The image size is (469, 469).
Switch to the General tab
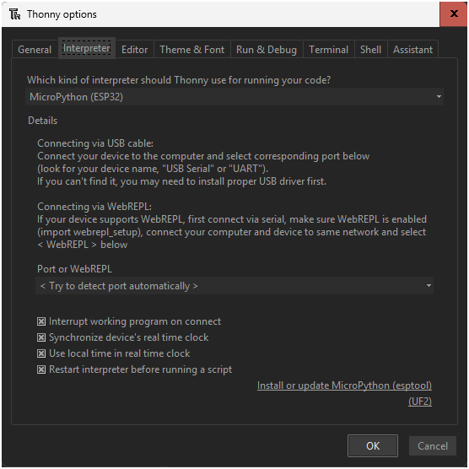click(35, 50)
